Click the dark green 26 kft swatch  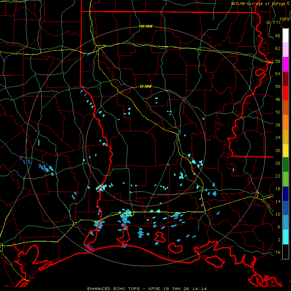pos(286,165)
